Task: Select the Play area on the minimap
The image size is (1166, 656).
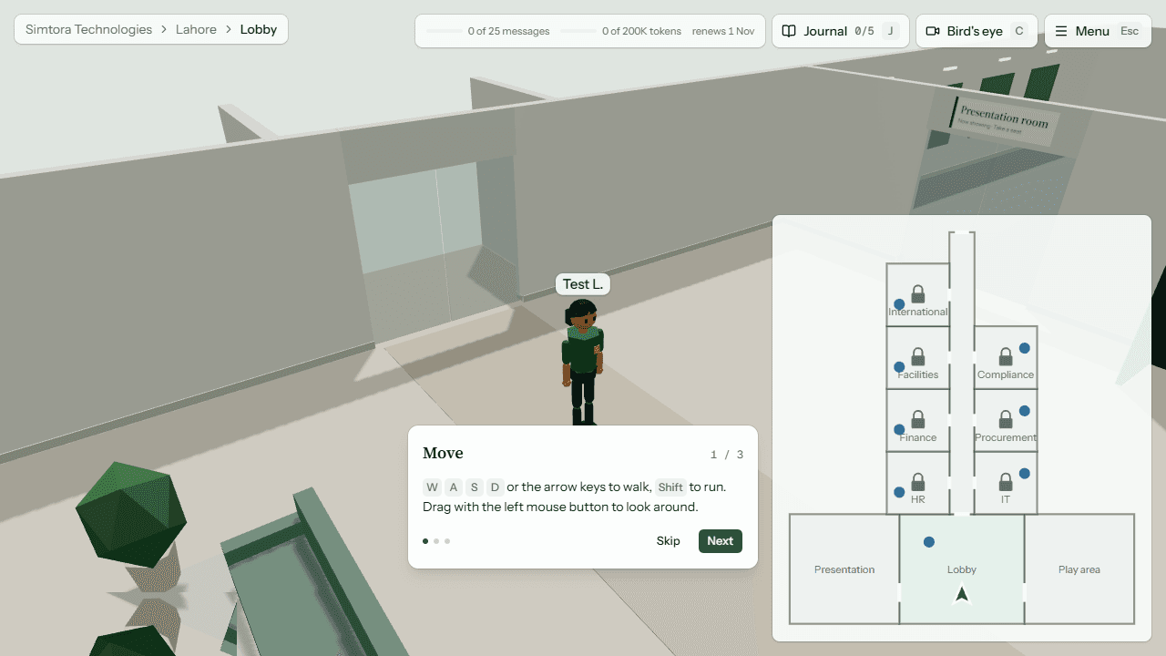Action: 1079,569
